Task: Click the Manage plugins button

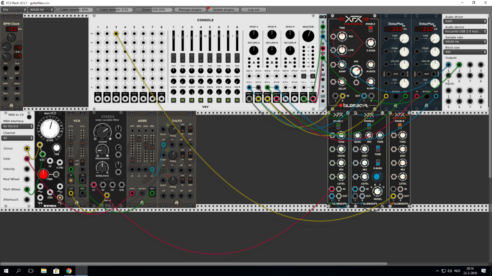Action: 190,10
